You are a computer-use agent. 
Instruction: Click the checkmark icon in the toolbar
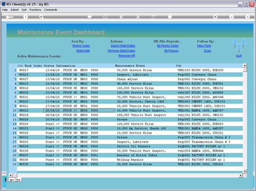tap(231, 17)
